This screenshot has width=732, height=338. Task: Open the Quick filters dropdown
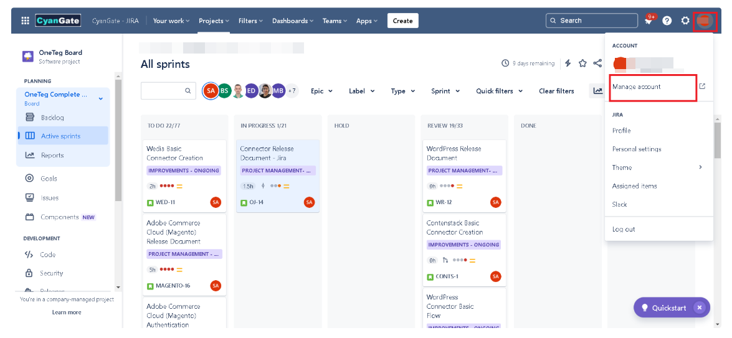point(498,91)
